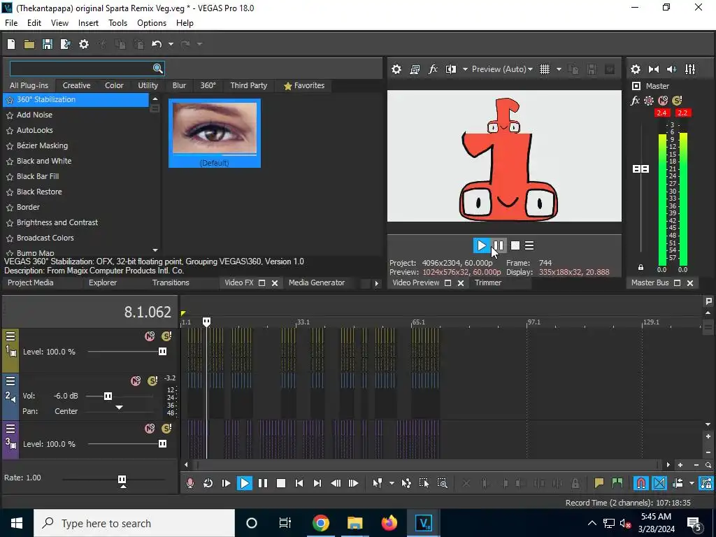Open Master FX icon
The width and height of the screenshot is (716, 537).
coord(635,101)
